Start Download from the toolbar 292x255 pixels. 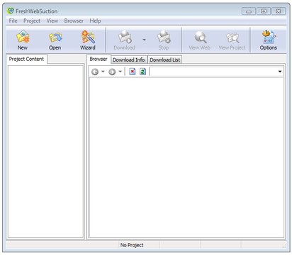click(125, 40)
